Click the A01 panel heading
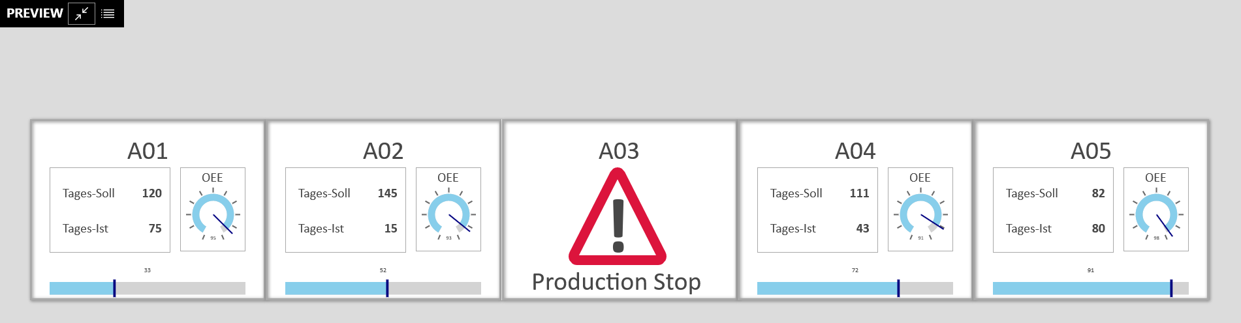Screen dimensions: 1241x323 148,151
